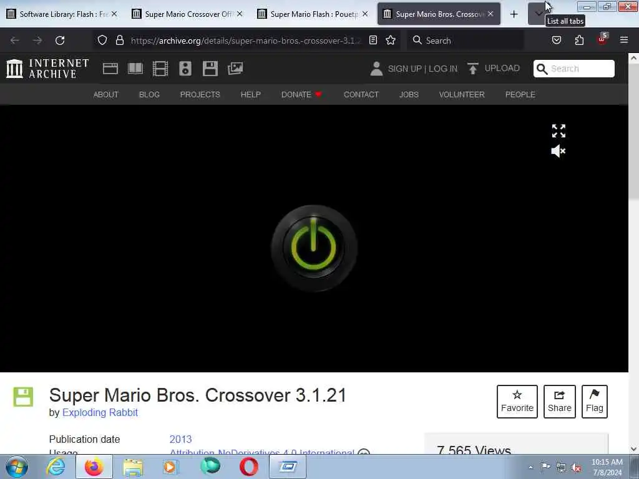The width and height of the screenshot is (639, 479).
Task: Open the BLOG menu item
Action: click(x=149, y=95)
